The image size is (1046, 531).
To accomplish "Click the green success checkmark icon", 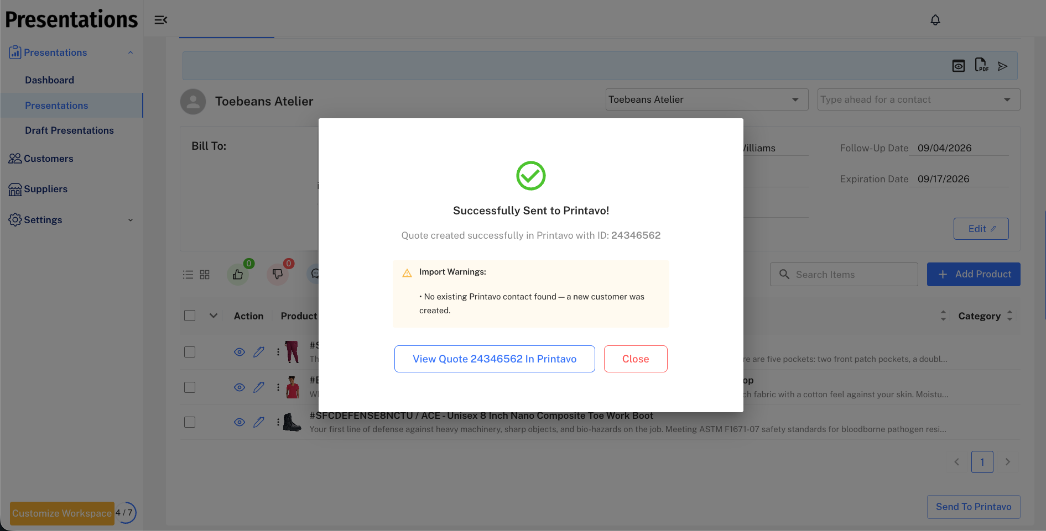I will (x=531, y=176).
